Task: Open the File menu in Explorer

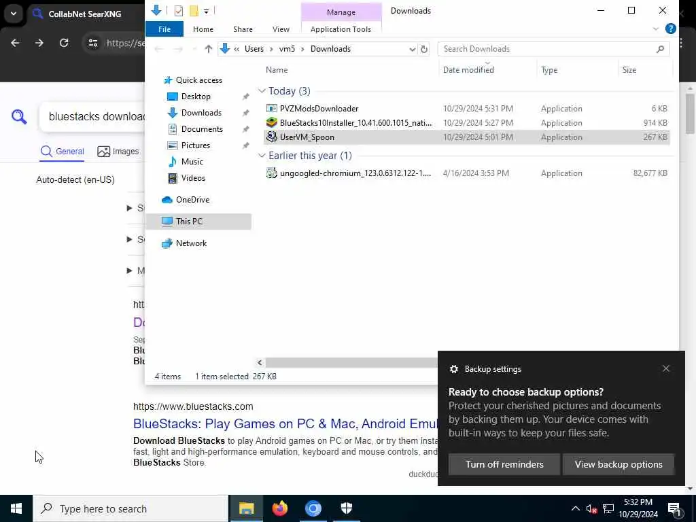Action: click(x=164, y=29)
